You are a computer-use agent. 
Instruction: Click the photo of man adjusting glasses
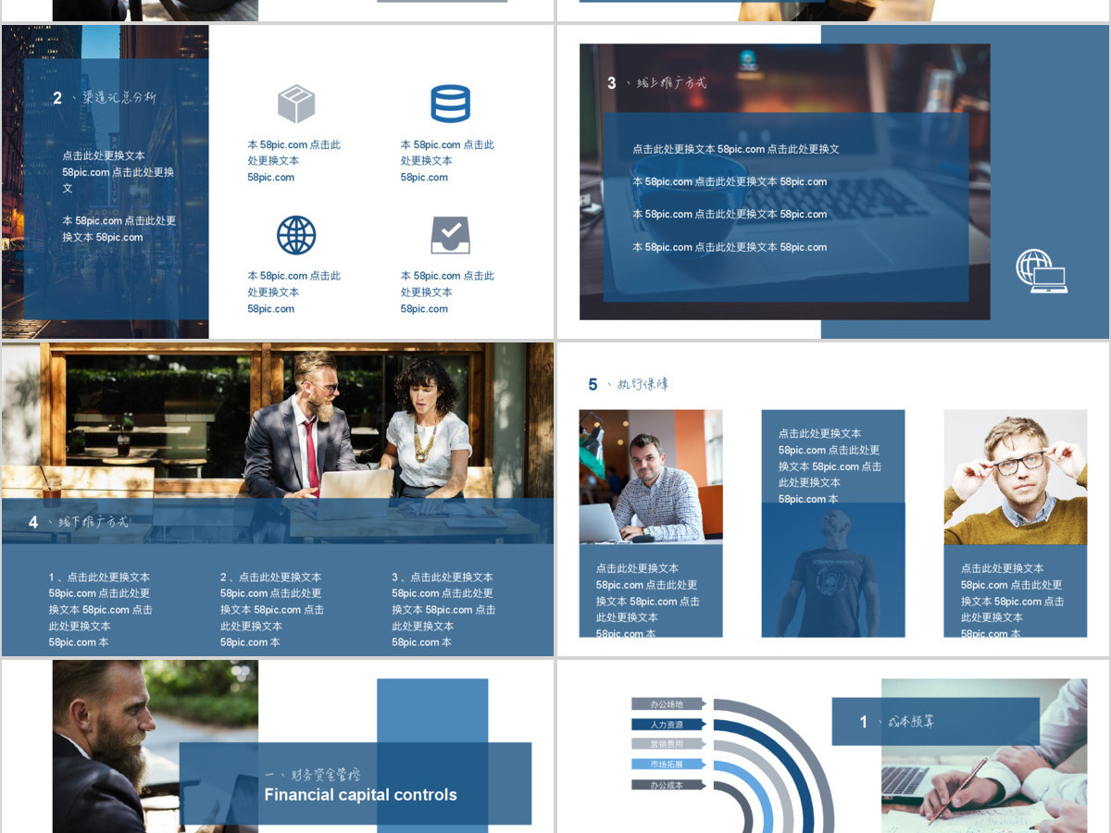point(1016,477)
